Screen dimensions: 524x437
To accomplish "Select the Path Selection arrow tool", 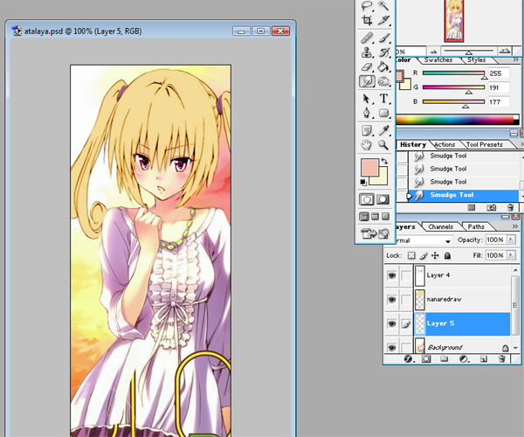I will pos(367,99).
